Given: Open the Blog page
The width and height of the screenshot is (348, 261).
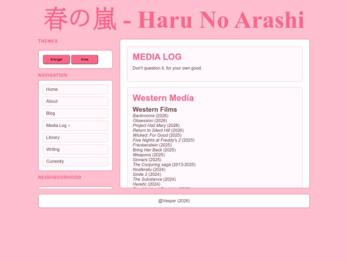Looking at the screenshot, I should point(75,113).
